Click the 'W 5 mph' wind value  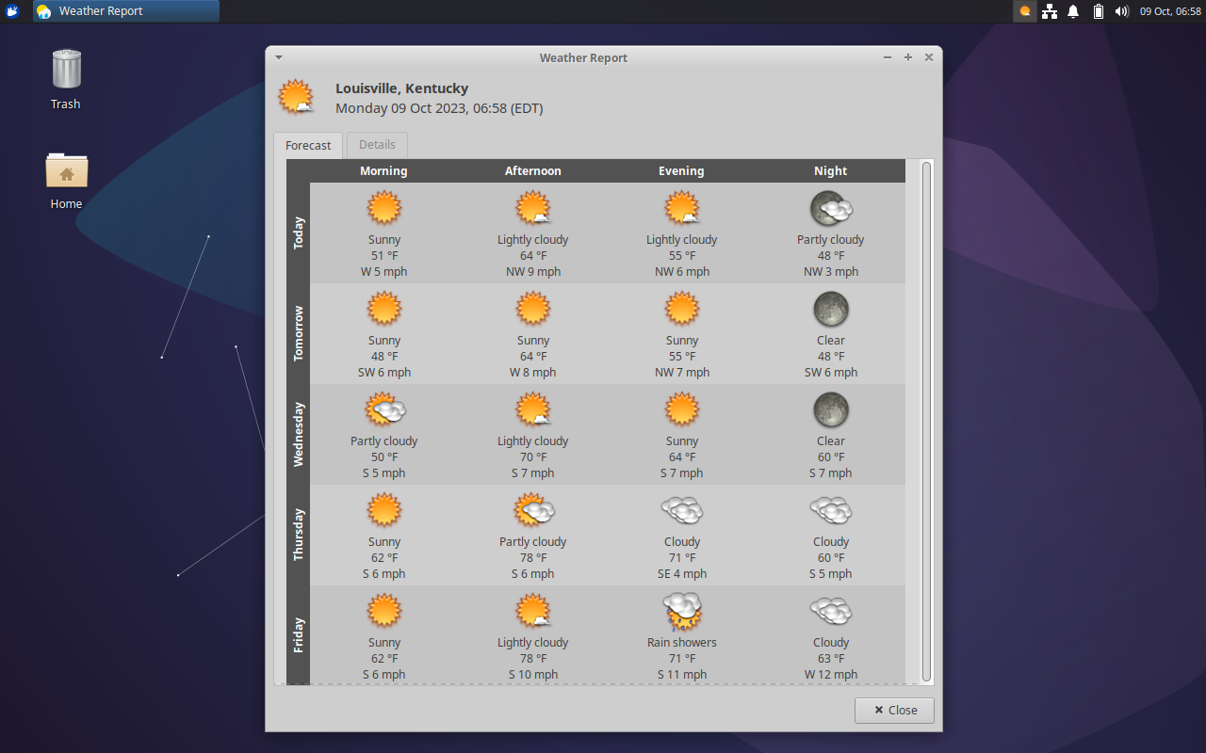tap(384, 272)
